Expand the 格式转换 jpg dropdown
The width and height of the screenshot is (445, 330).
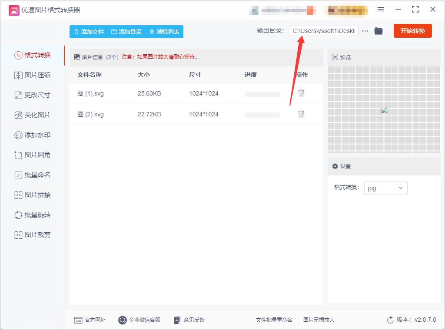(386, 188)
